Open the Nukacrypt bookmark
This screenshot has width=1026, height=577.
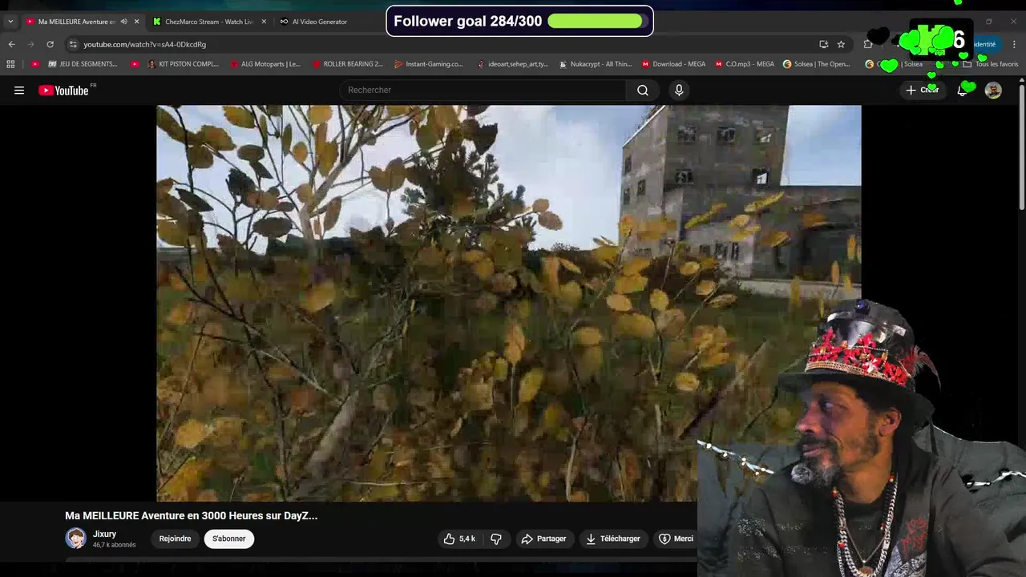tap(595, 64)
